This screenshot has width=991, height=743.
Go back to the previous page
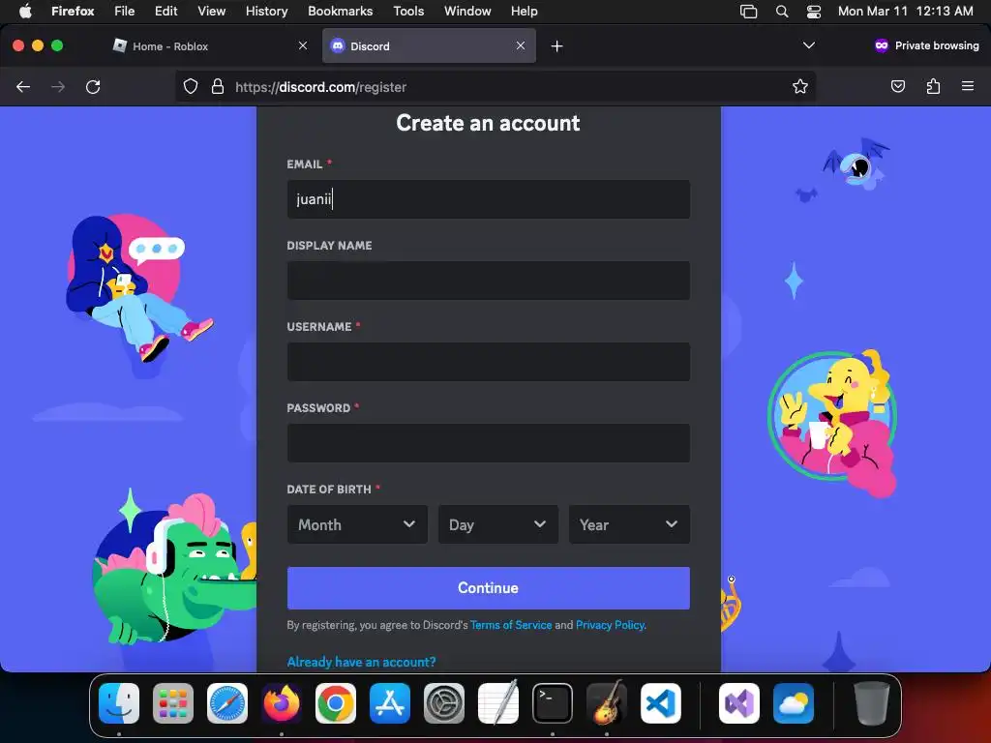[23, 86]
